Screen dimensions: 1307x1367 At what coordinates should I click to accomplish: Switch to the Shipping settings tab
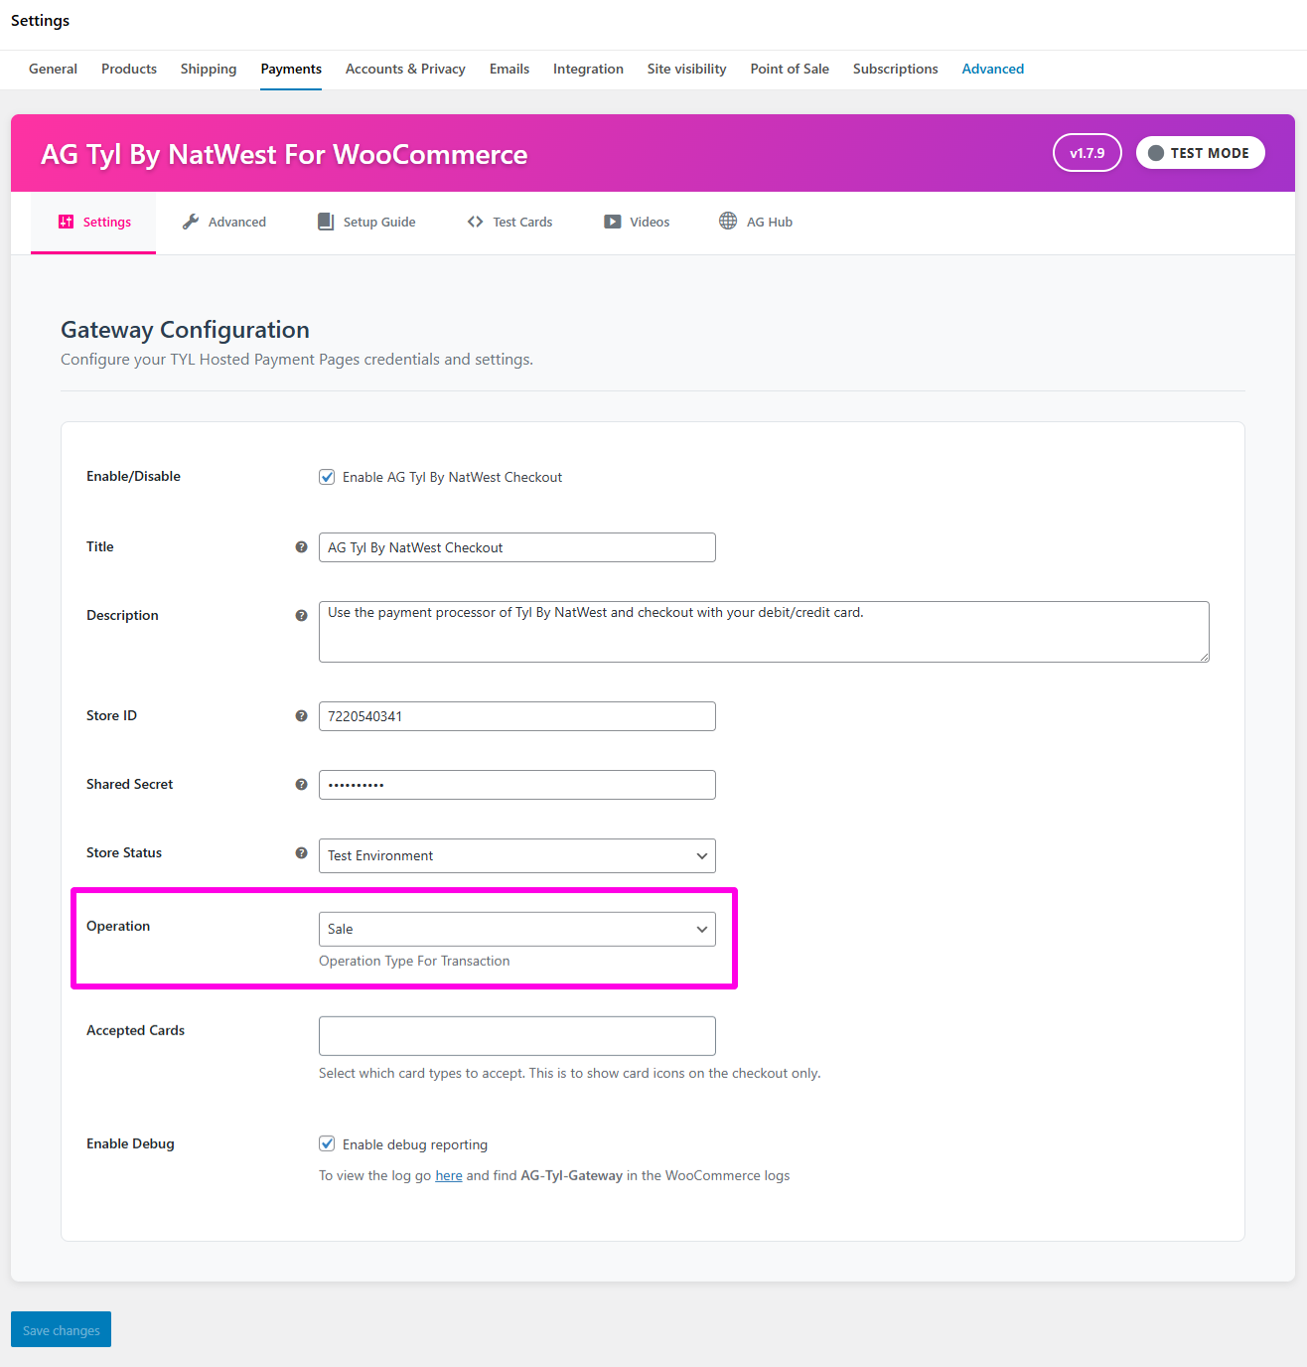[x=209, y=69]
